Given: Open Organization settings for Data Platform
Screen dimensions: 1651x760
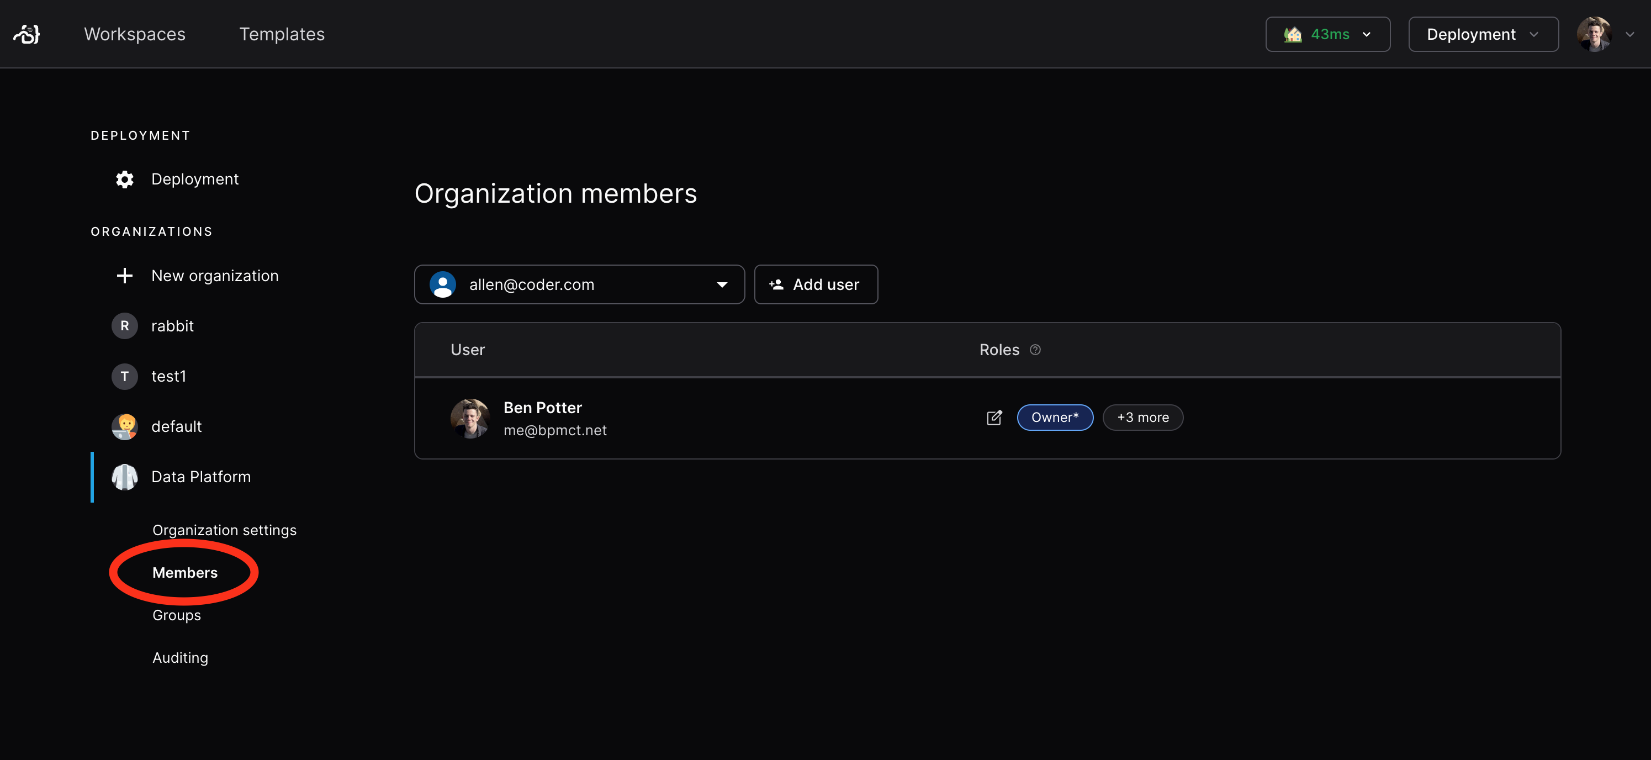Looking at the screenshot, I should click(224, 530).
